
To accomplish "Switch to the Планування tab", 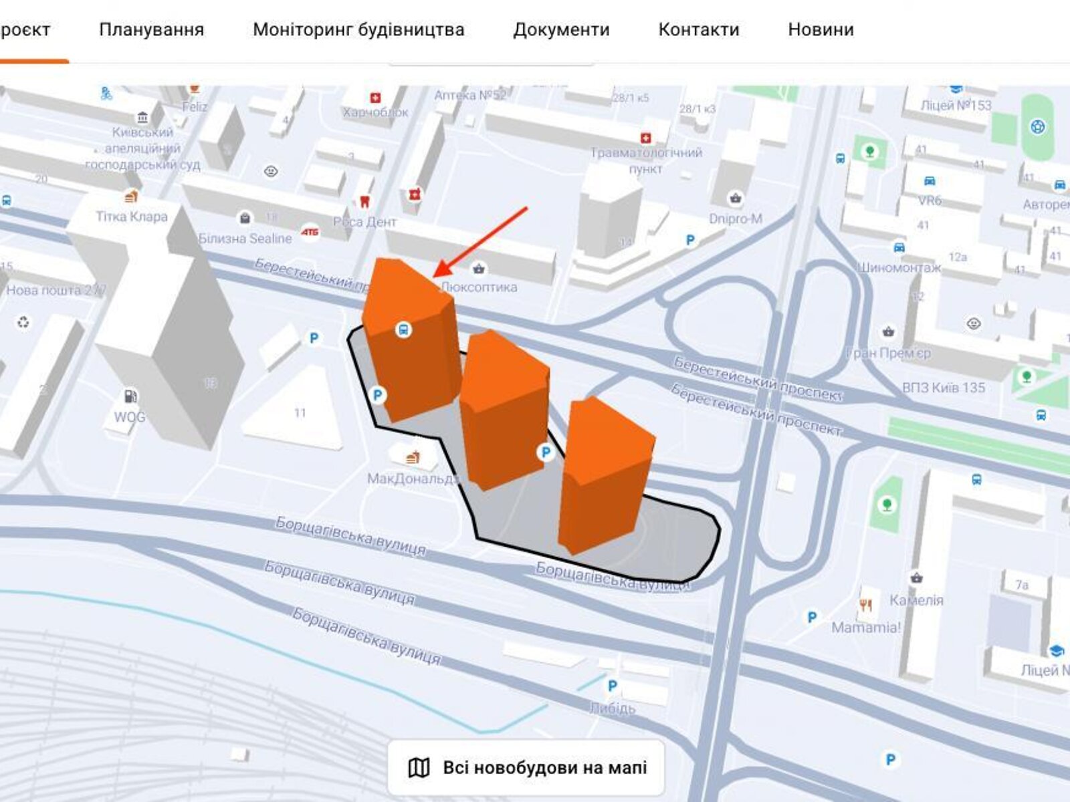I will [x=152, y=30].
